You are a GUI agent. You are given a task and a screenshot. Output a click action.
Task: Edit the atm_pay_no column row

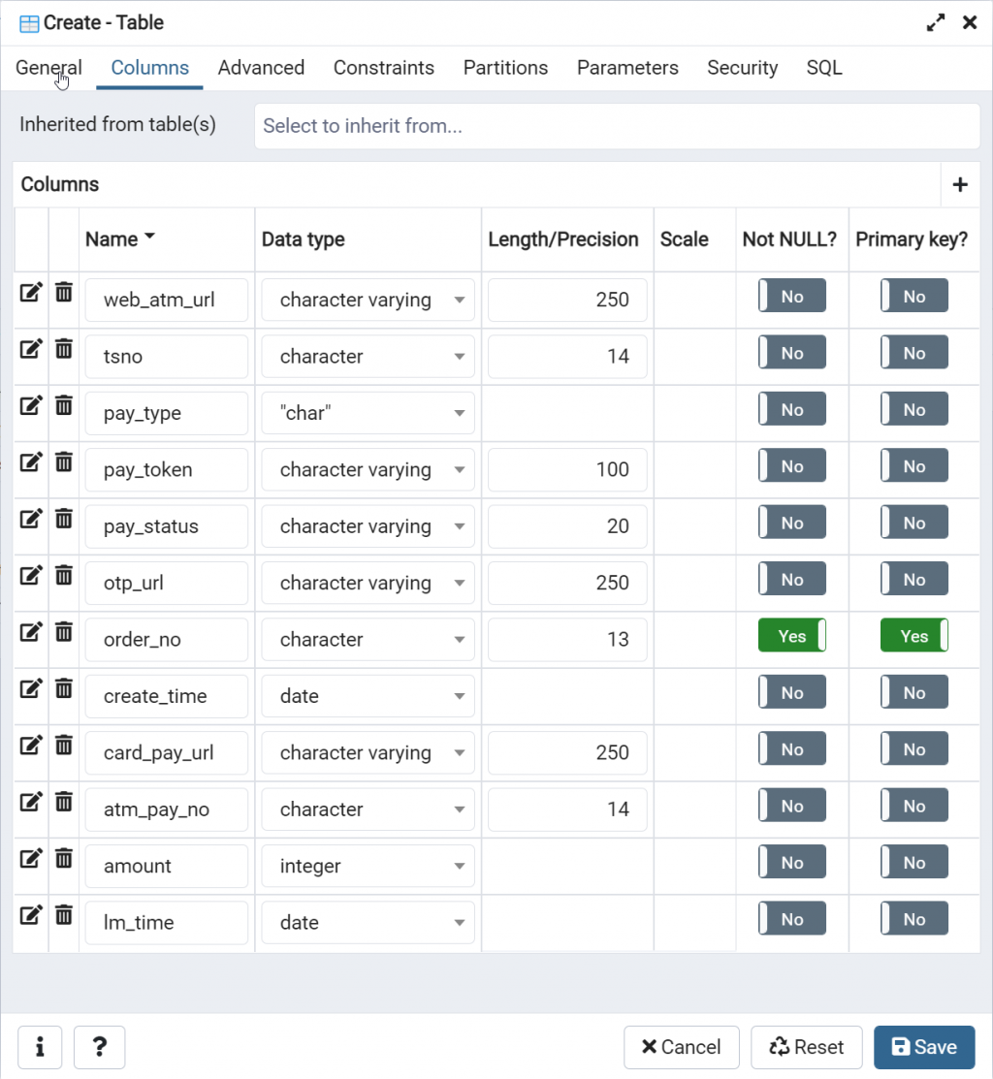[30, 802]
